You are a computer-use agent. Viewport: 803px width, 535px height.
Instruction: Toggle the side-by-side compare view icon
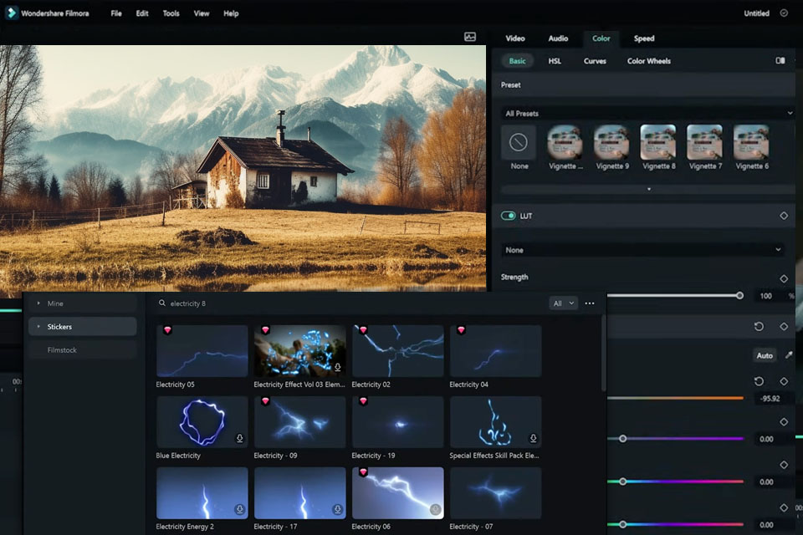(780, 60)
